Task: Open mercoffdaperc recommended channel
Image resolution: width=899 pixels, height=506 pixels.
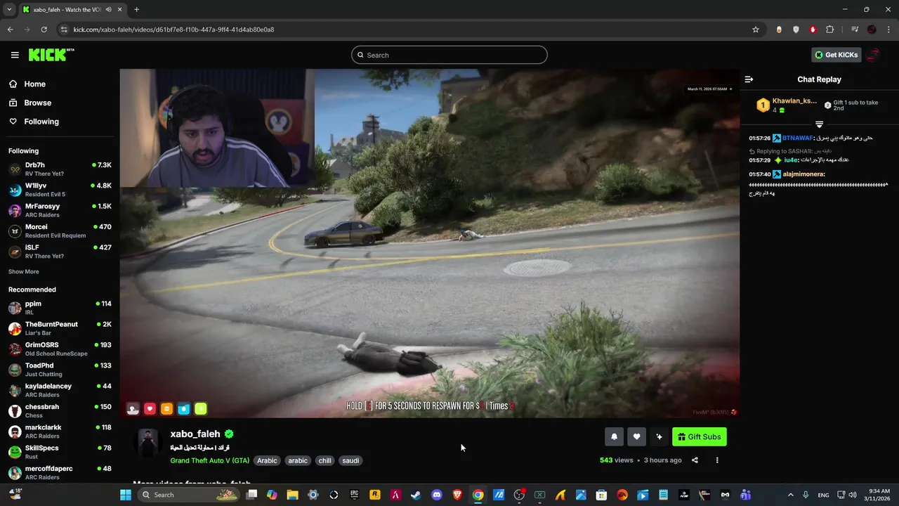Action: click(x=60, y=472)
